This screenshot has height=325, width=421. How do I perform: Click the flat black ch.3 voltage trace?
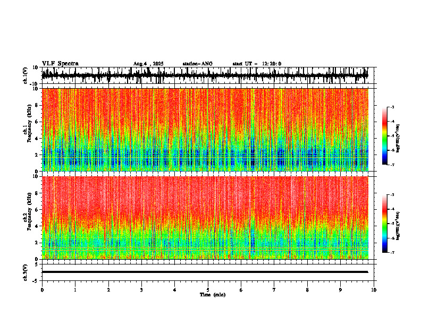point(205,272)
